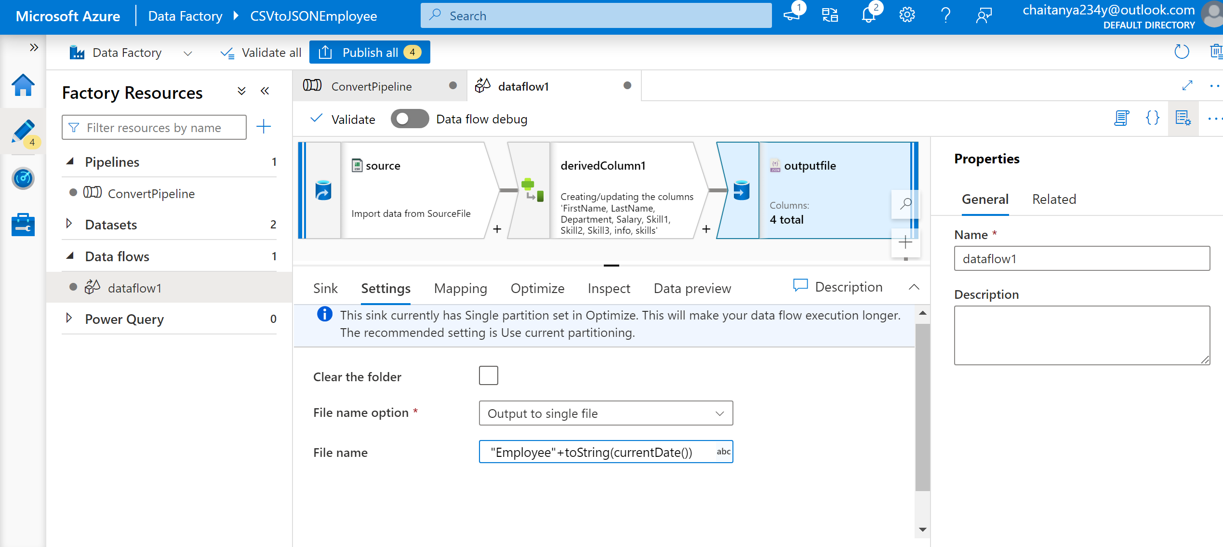Open the code braces icon
This screenshot has height=547, width=1223.
tap(1152, 118)
